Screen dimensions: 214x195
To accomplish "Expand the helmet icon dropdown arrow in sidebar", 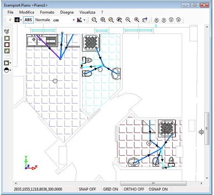I will click(x=10, y=70).
